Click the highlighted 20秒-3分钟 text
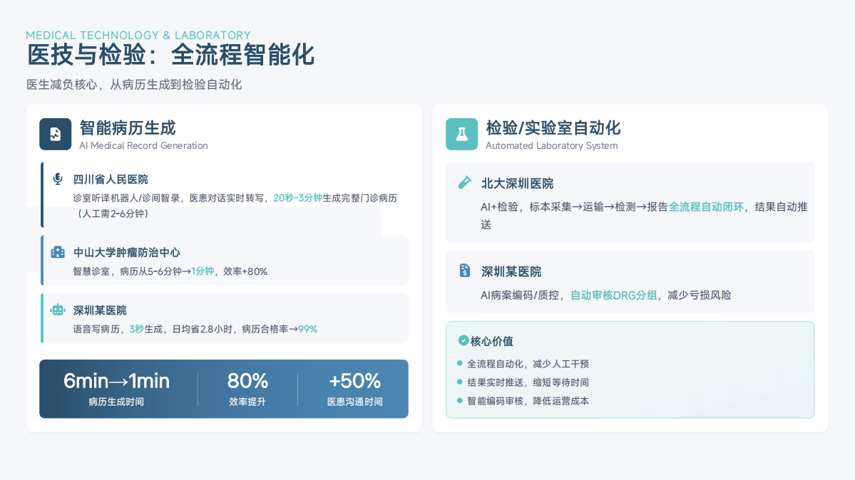The width and height of the screenshot is (855, 480). click(298, 198)
